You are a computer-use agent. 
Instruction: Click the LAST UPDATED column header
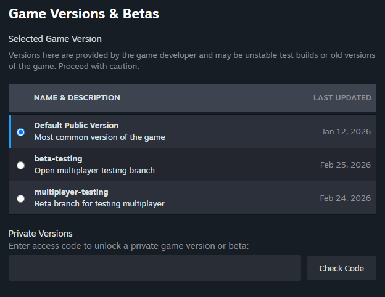click(342, 98)
